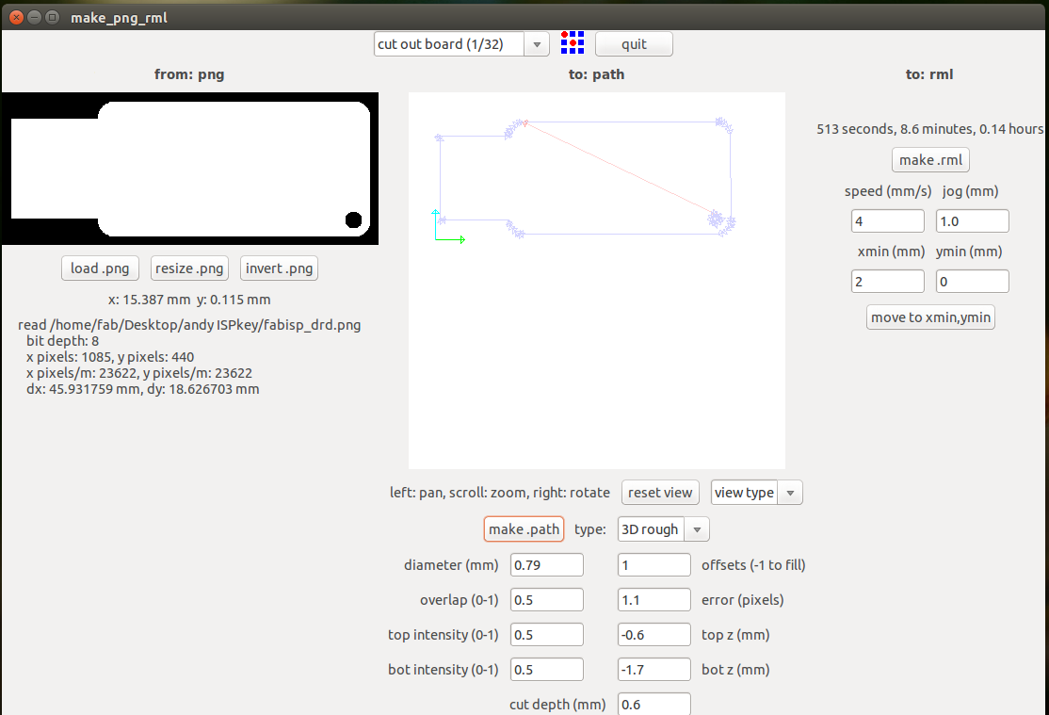This screenshot has width=1049, height=715.
Task: Click the resize .png button
Action: (x=189, y=268)
